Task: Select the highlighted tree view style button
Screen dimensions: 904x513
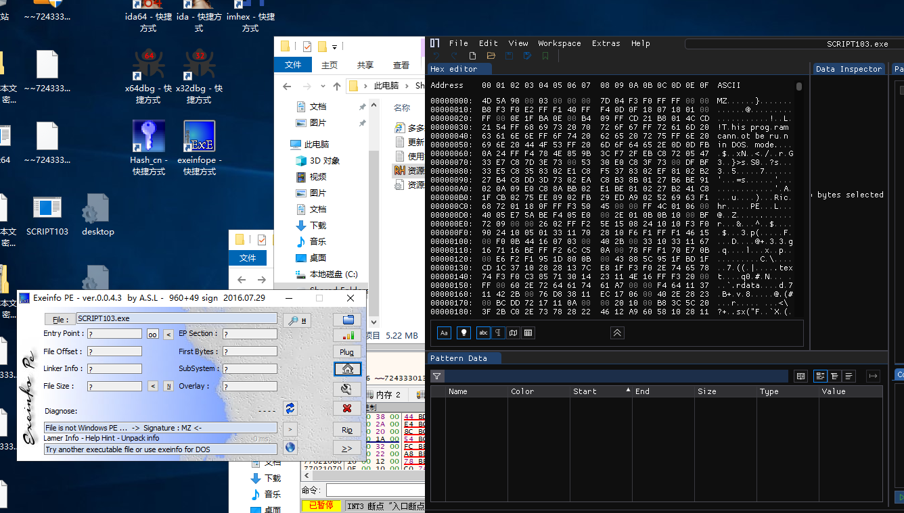Action: point(820,376)
